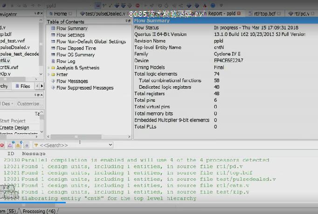Viewport: 318px width, 214px height.
Task: Click the Family value Cyclone IV E
Action: [227, 54]
